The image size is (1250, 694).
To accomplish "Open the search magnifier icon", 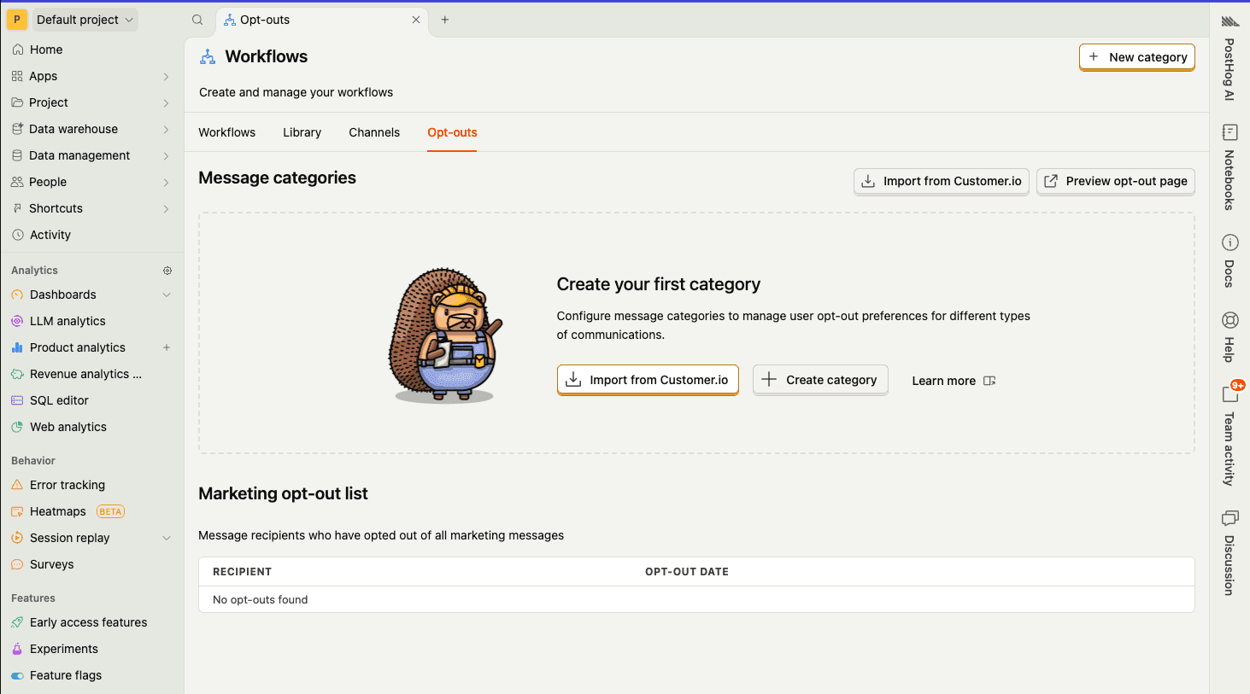I will 197,19.
